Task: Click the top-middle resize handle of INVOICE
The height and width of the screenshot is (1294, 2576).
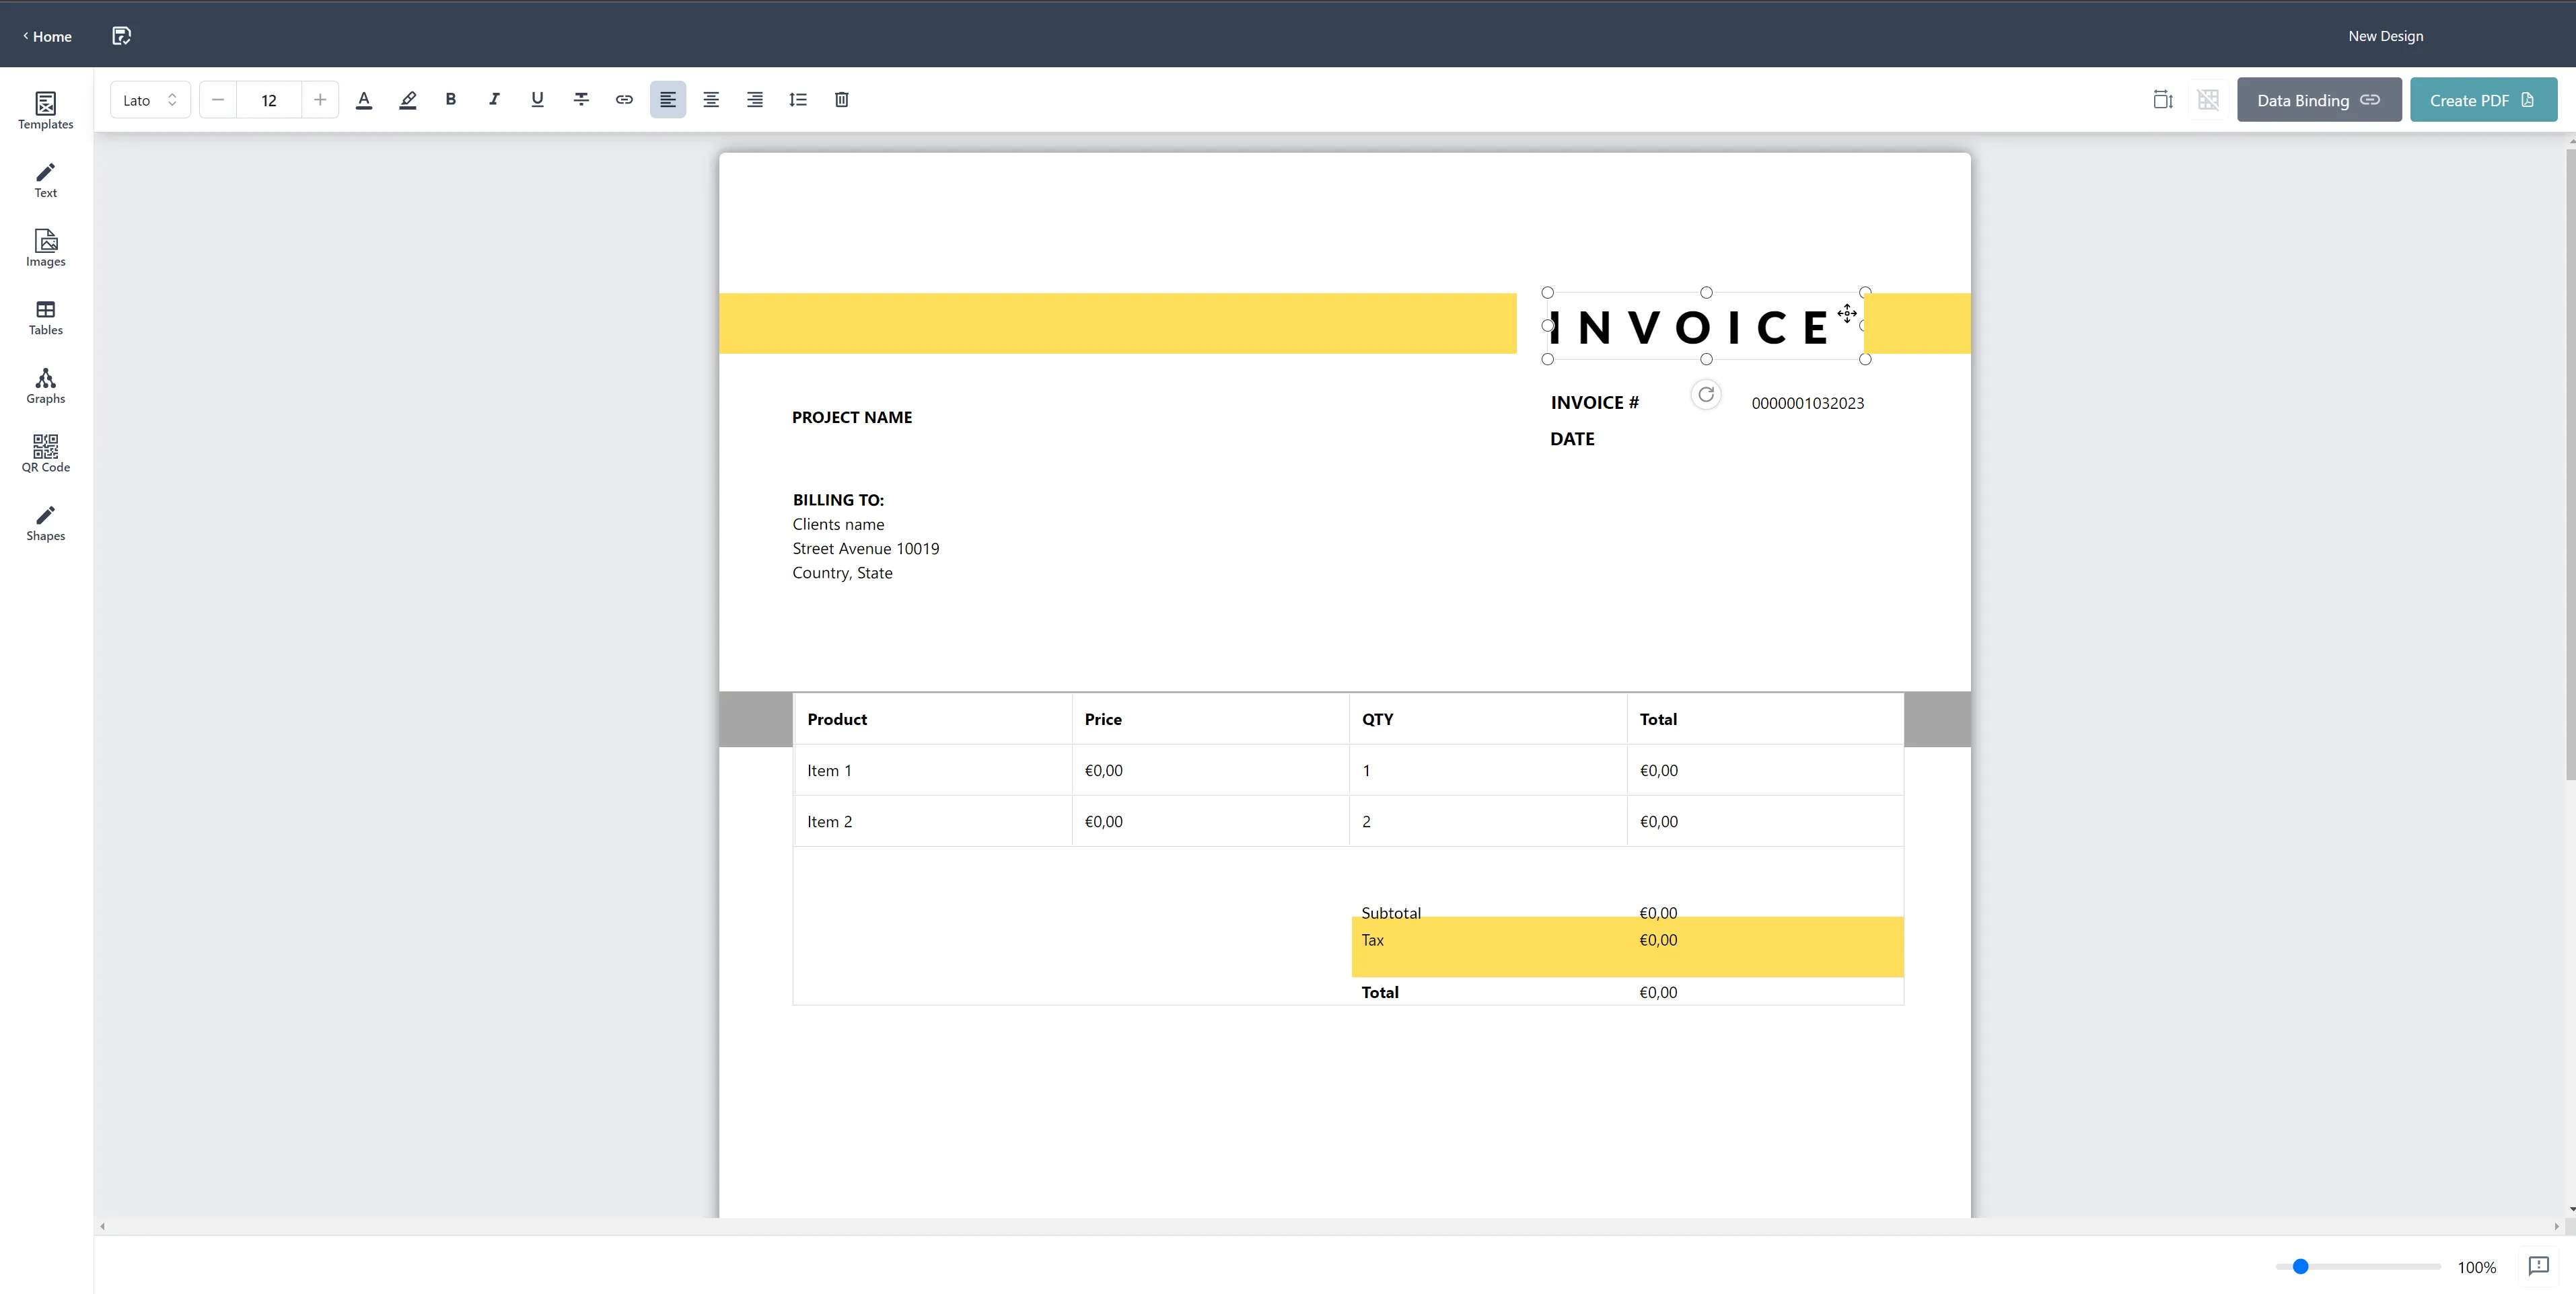Action: pyautogui.click(x=1706, y=293)
